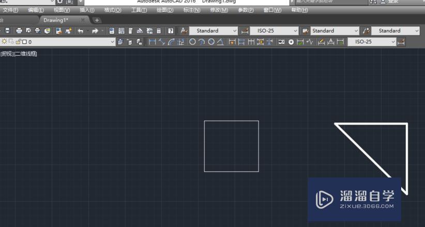
Task: Click the Undo arrow icon
Action: click(81, 31)
